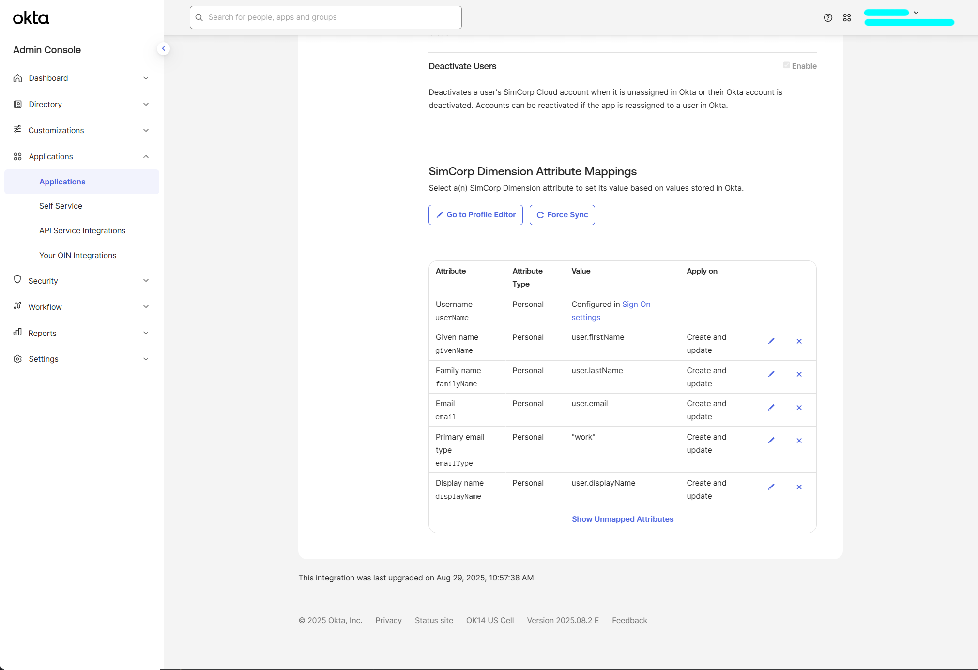This screenshot has height=670, width=978.
Task: Click Show Unmapped Attributes link
Action: tap(622, 519)
